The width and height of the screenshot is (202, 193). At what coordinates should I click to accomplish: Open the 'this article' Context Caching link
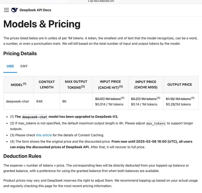click(44, 135)
